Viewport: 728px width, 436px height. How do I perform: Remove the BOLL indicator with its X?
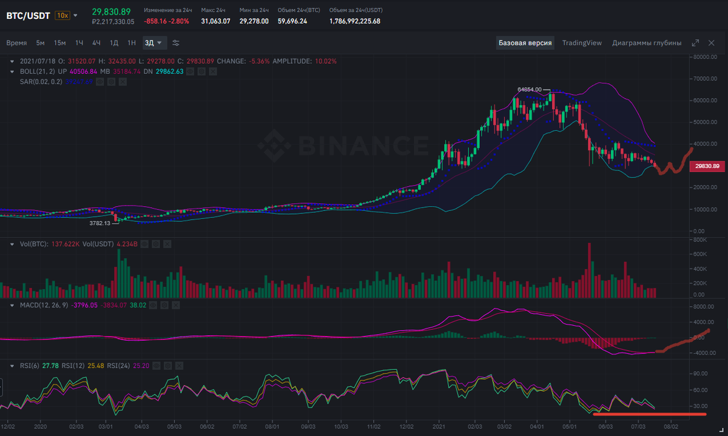213,72
